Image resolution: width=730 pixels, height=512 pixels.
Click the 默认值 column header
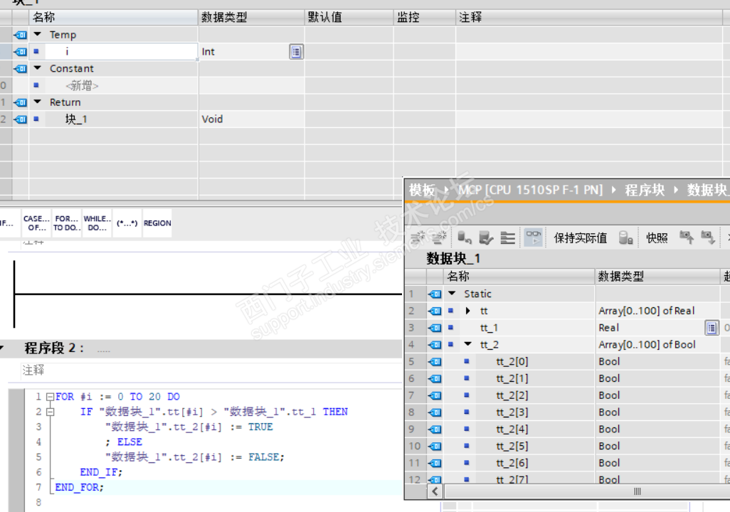tap(349, 17)
